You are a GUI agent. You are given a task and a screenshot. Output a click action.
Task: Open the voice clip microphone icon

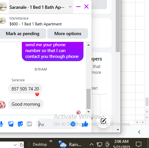1,124
